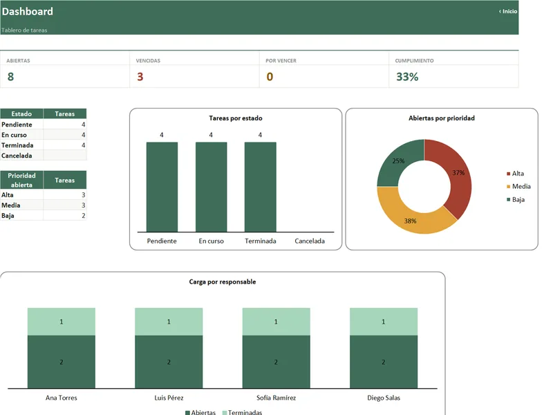Click the Alta legend color swatch
553x415 pixels.
(x=508, y=174)
